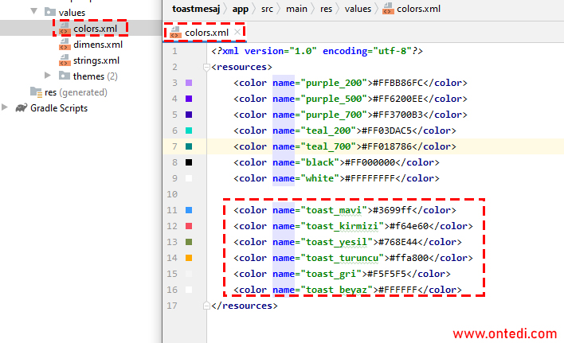Click src in the breadcrumb path
This screenshot has height=343, width=564.
(x=267, y=9)
